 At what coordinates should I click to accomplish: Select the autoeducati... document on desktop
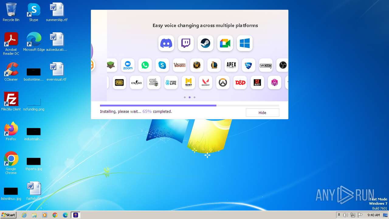(x=57, y=42)
